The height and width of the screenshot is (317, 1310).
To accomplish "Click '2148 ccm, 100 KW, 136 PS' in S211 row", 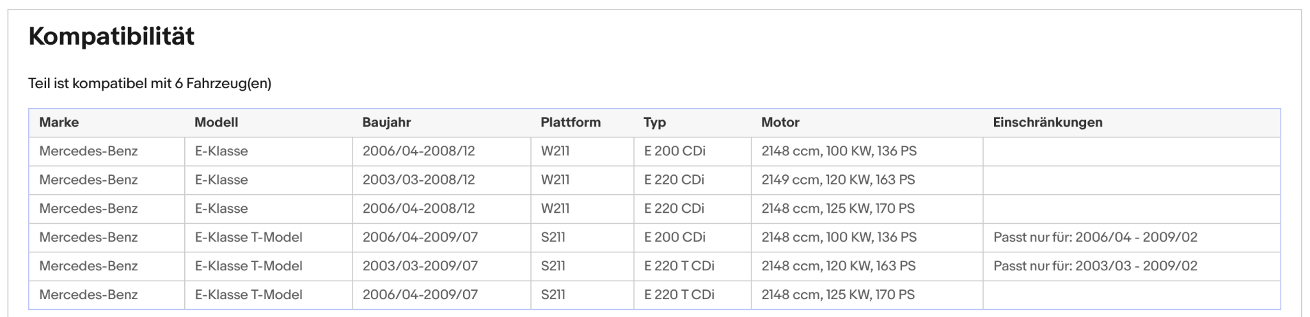I will 839,237.
